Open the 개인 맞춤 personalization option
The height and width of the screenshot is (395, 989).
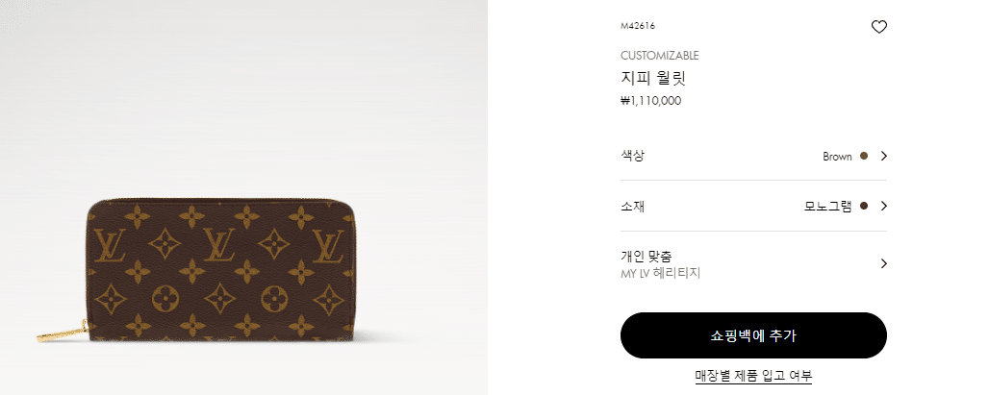pyautogui.click(x=753, y=264)
